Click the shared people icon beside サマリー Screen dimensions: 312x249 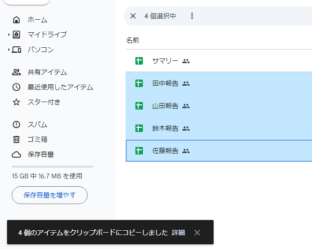186,61
